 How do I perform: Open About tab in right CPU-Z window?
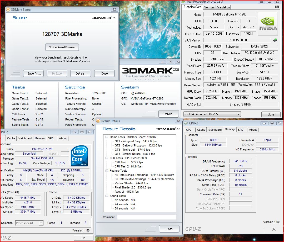click(x=253, y=130)
